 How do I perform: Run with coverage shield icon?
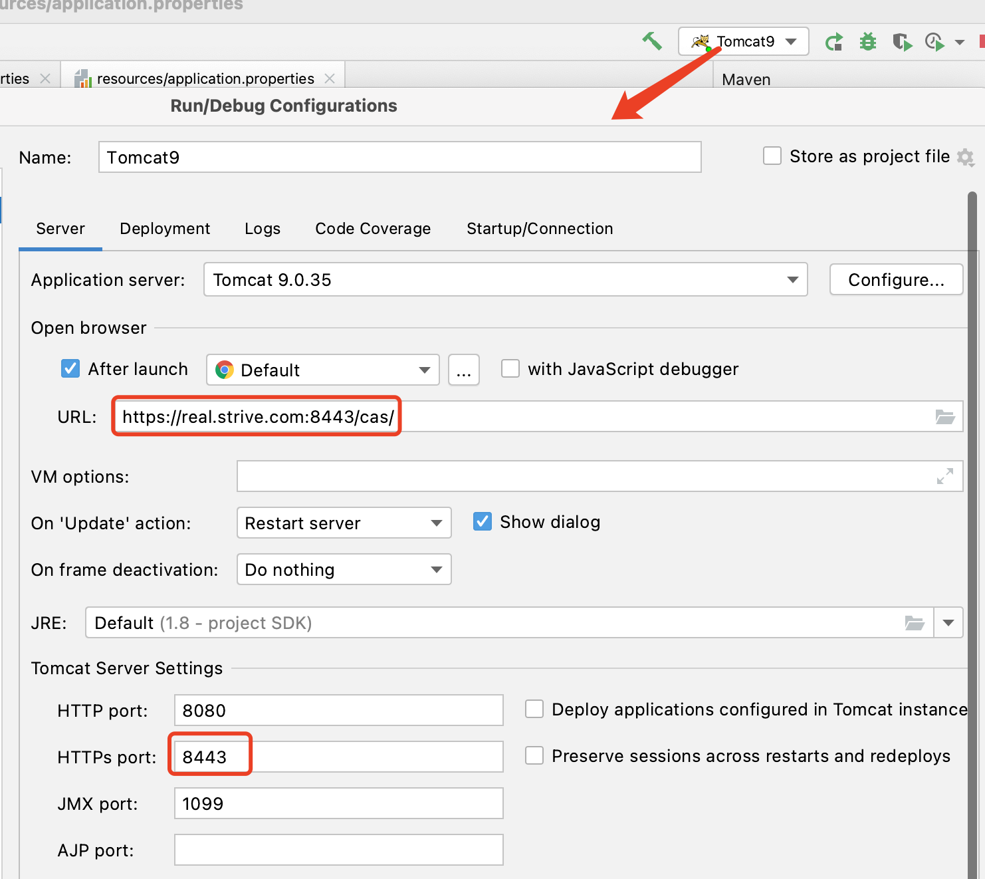[x=902, y=42]
